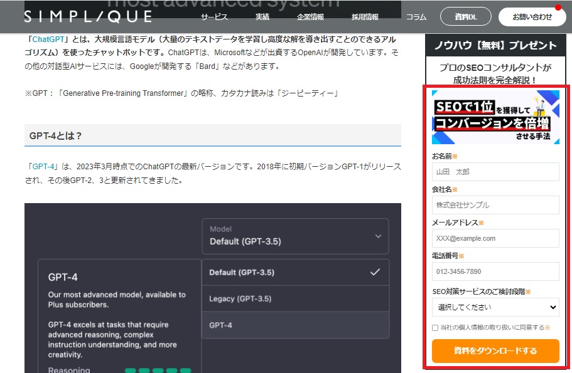Follow the GPT-4 link in the article
The width and height of the screenshot is (572, 373).
(43, 167)
